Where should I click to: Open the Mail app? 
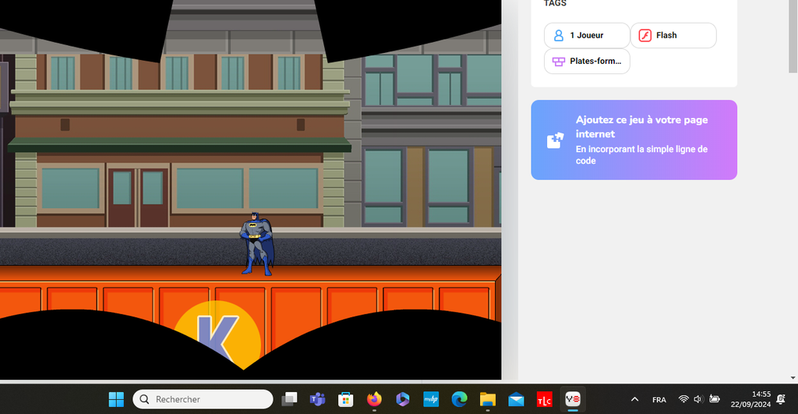[x=516, y=399]
